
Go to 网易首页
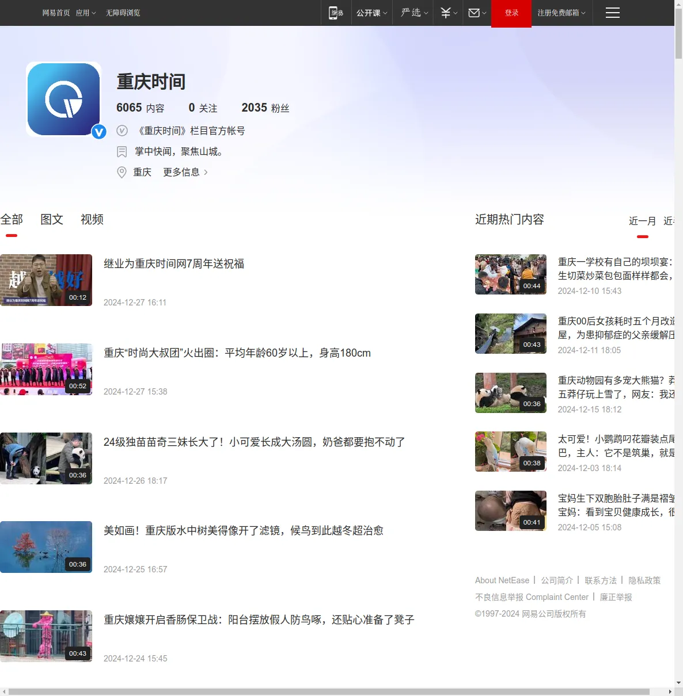click(x=56, y=13)
